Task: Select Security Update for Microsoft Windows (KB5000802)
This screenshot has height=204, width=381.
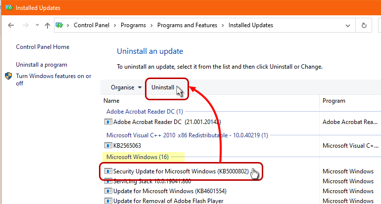Action: tap(181, 171)
